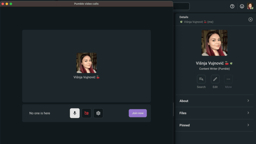Image resolution: width=256 pixels, height=144 pixels.
Task: Expand the Pinned section
Action: coord(214,125)
